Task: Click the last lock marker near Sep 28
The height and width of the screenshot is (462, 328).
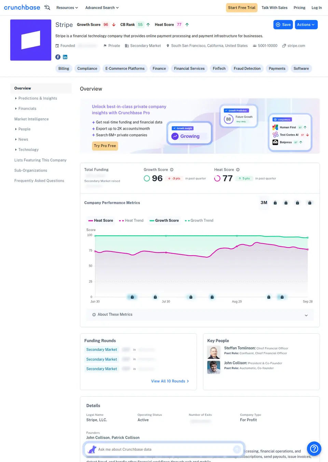Action: pos(282,297)
